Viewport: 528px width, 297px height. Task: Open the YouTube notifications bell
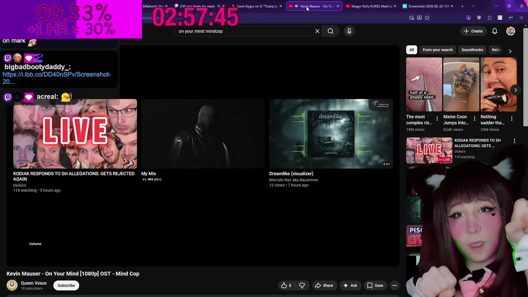495,31
